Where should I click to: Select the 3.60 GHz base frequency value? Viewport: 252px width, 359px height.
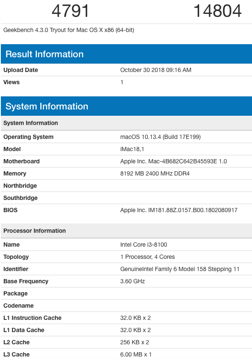[x=132, y=281]
